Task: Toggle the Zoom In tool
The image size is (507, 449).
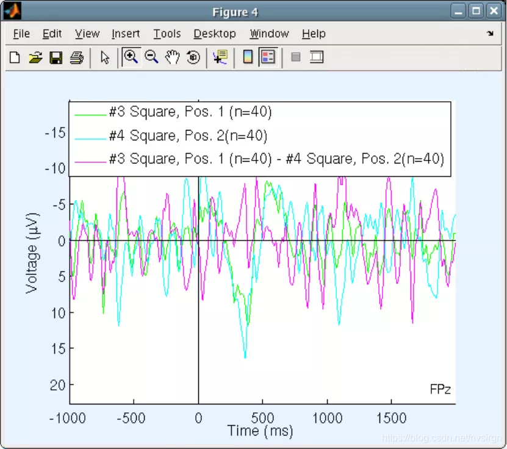Action: pos(131,57)
